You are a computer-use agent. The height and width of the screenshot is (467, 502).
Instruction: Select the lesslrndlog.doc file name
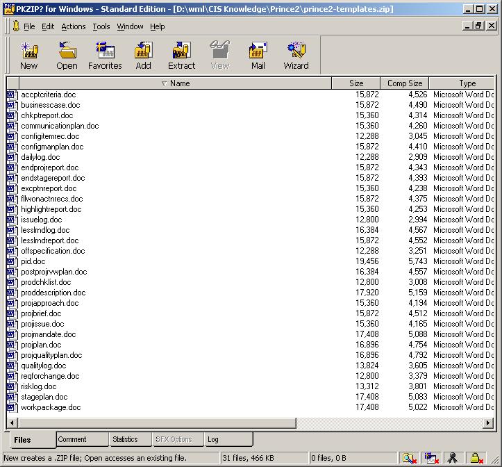coord(45,230)
